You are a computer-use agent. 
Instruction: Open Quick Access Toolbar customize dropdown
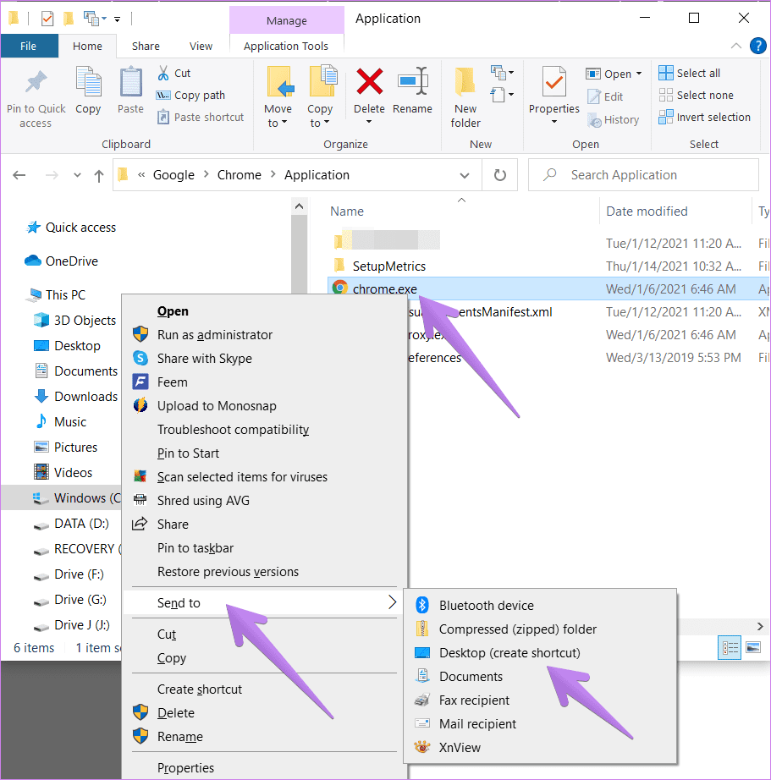coord(117,19)
